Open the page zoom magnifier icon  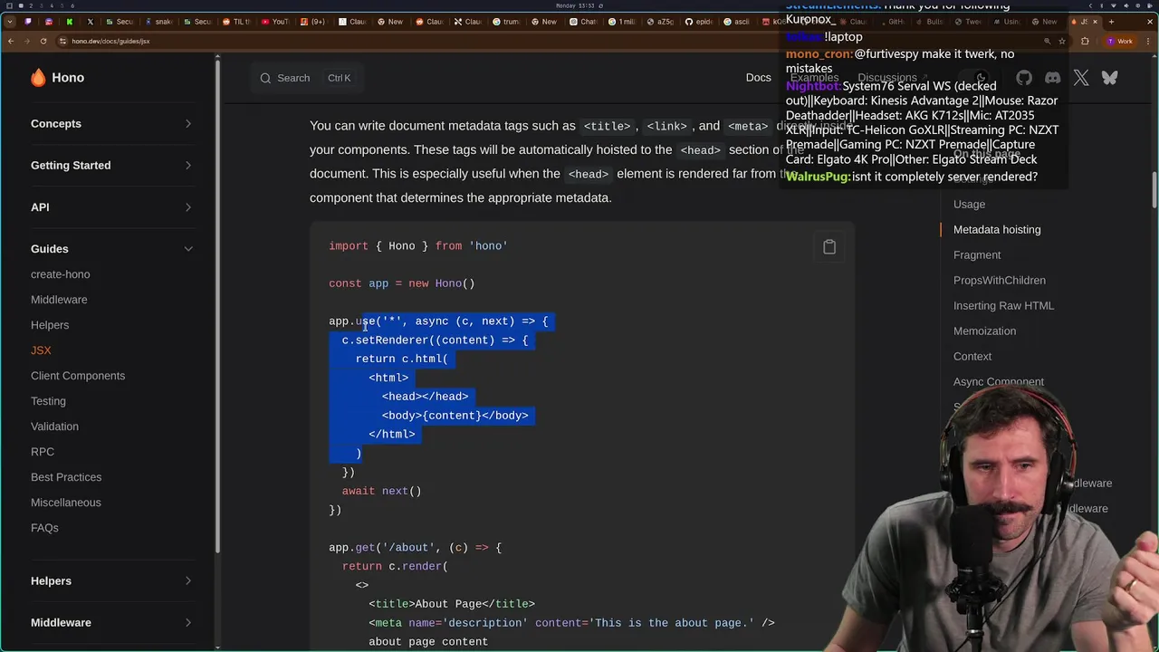(x=1048, y=41)
